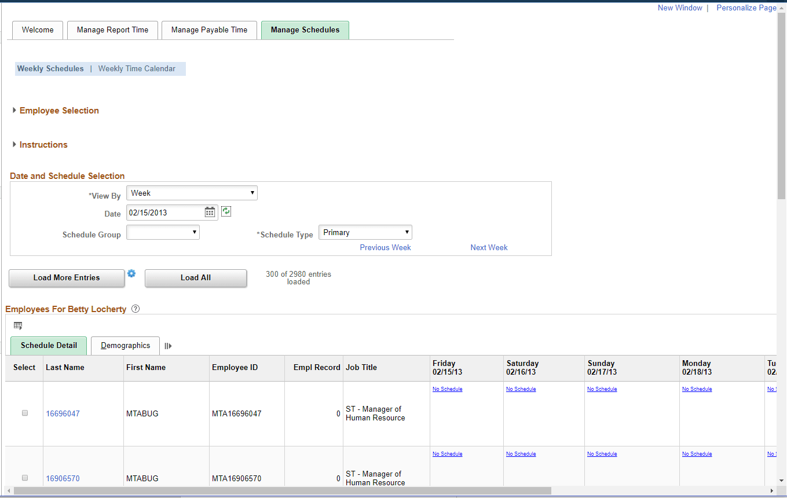Select the Manage Payable Time tab
Image resolution: width=787 pixels, height=498 pixels.
click(209, 30)
